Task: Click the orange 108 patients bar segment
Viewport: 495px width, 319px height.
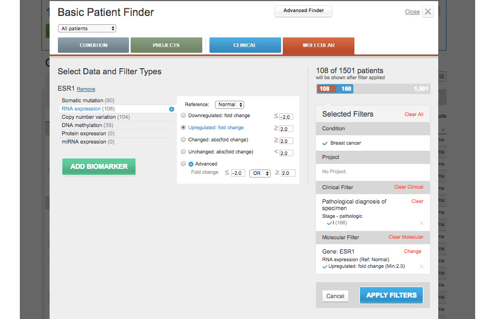Action: (x=325, y=89)
